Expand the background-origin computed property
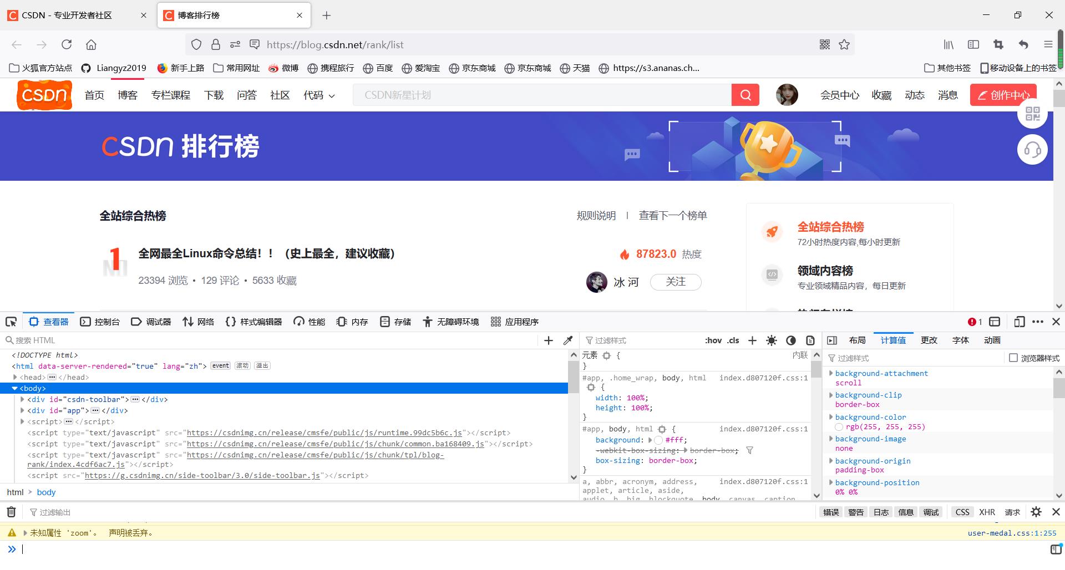Viewport: 1065px width, 570px height. 831,461
